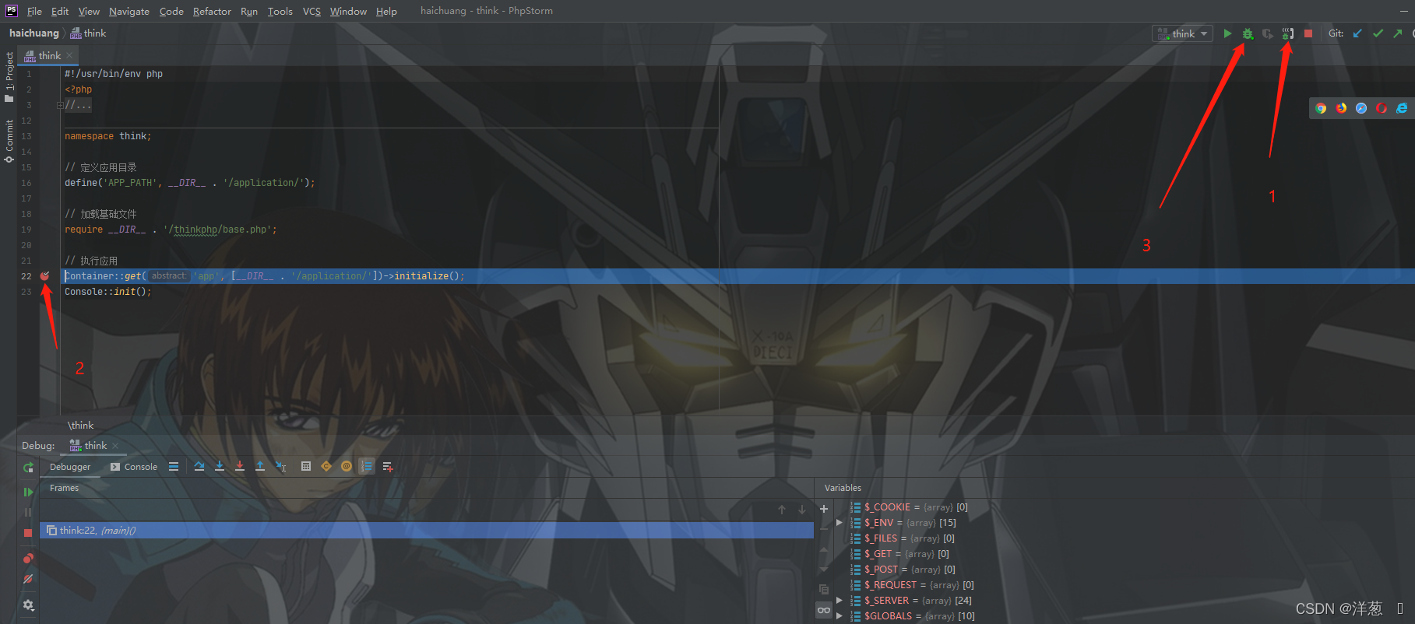Run the think configuration with green play

click(x=1227, y=33)
